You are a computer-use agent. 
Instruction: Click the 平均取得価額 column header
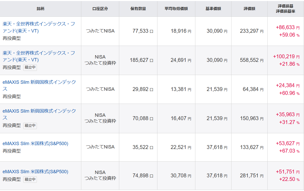point(176,9)
